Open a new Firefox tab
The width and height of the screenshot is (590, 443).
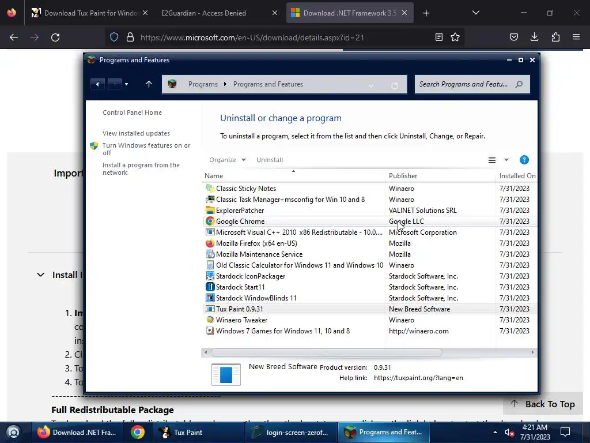point(426,13)
